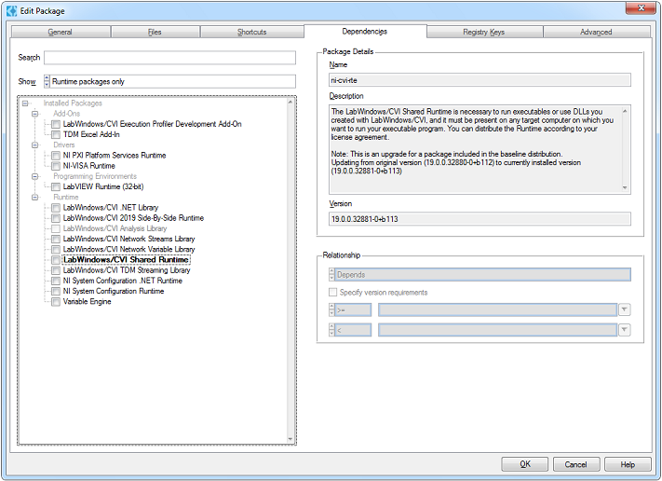Check the Variable Engine checkbox

click(56, 302)
